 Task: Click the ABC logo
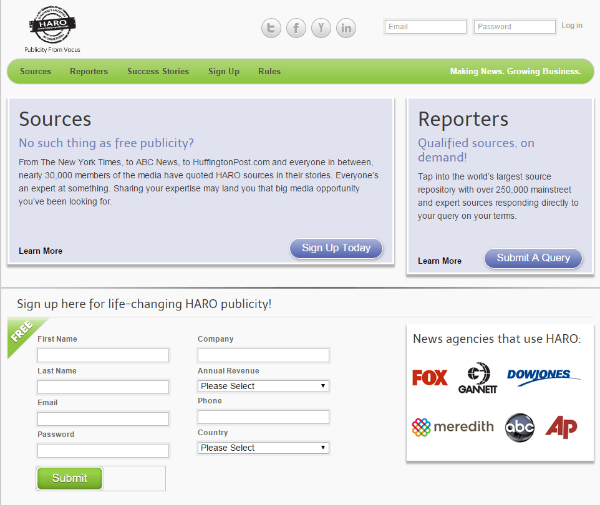pos(520,427)
